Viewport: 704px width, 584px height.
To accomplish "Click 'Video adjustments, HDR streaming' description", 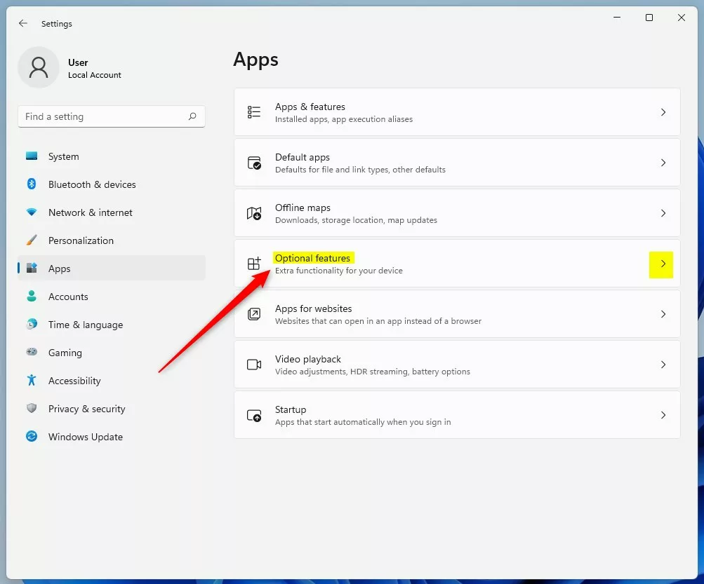I will point(372,372).
